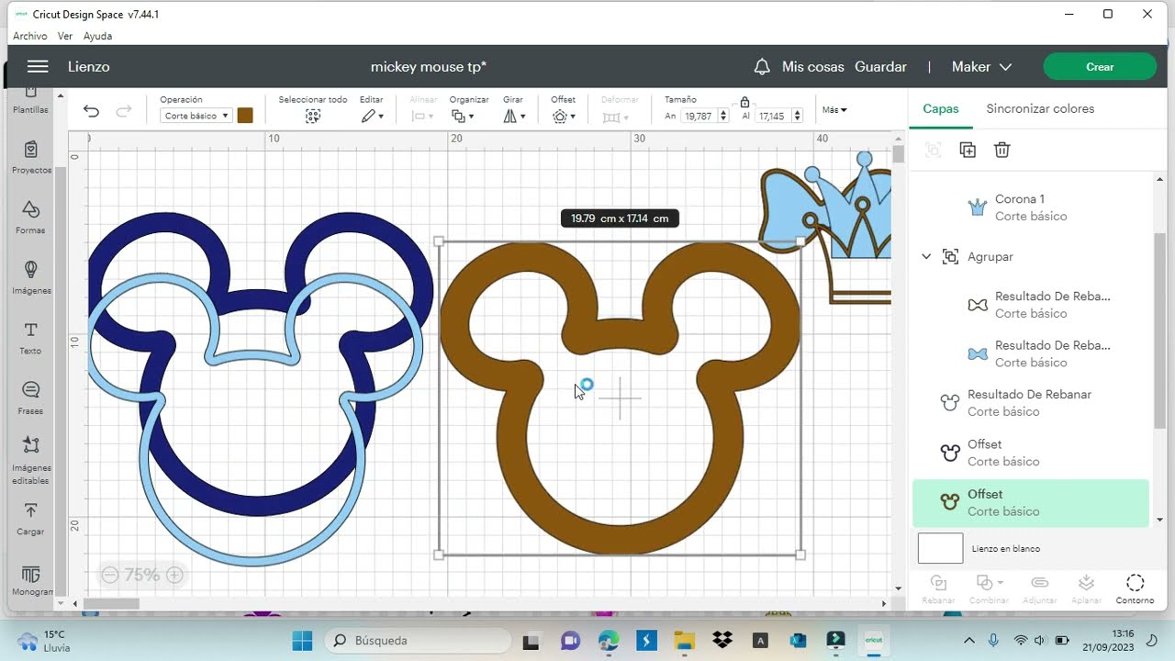The image size is (1175, 661).
Task: Open the Windows Start menu
Action: click(302, 640)
